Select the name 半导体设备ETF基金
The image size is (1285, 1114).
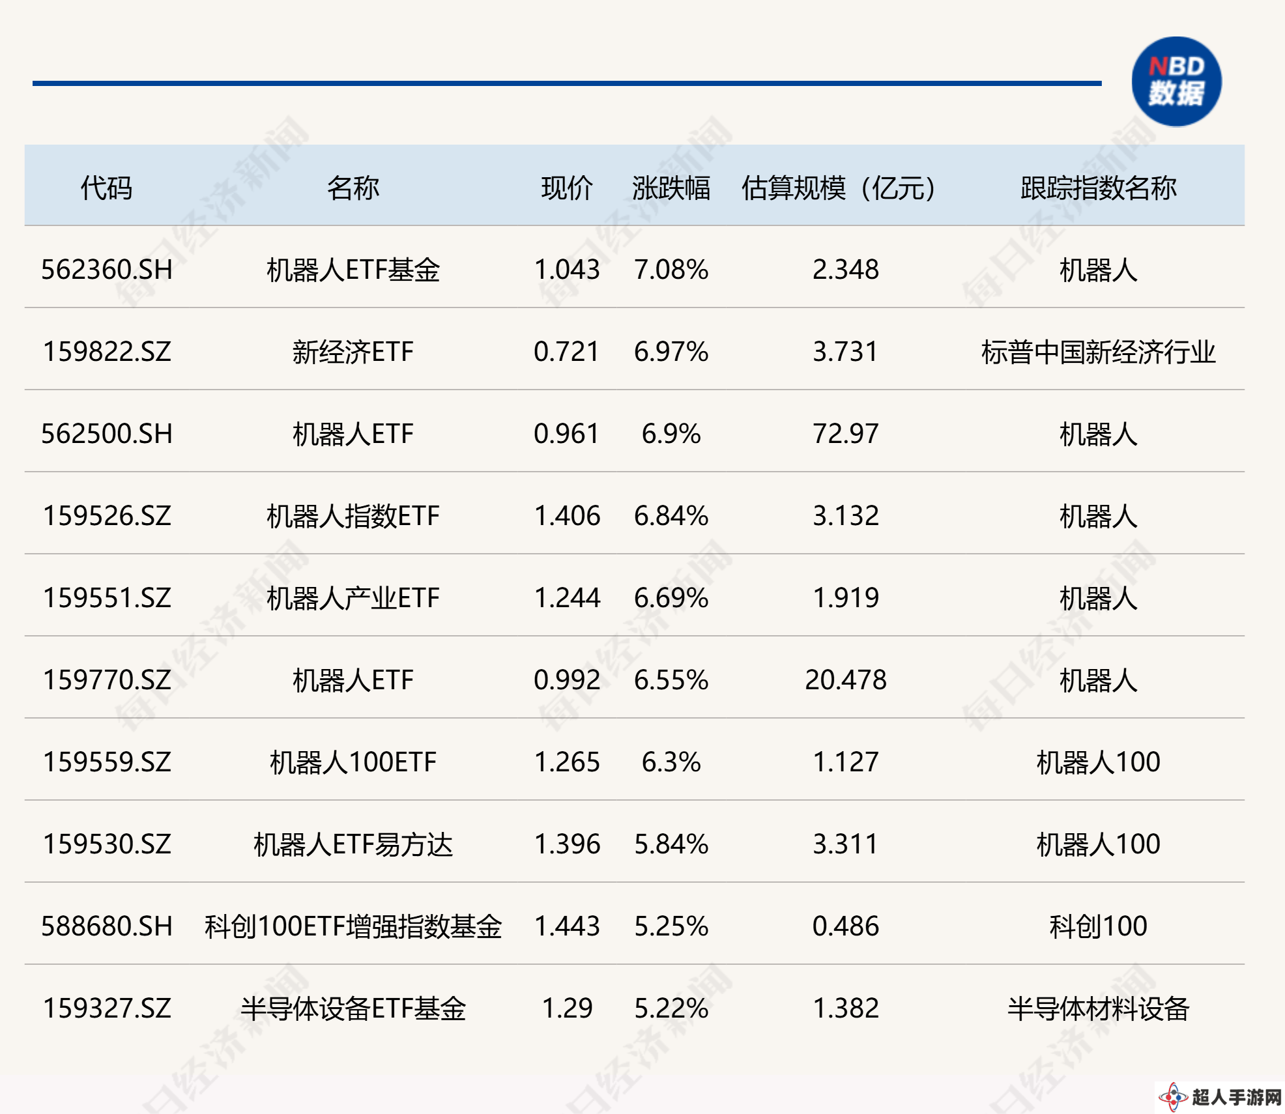coord(353,1008)
